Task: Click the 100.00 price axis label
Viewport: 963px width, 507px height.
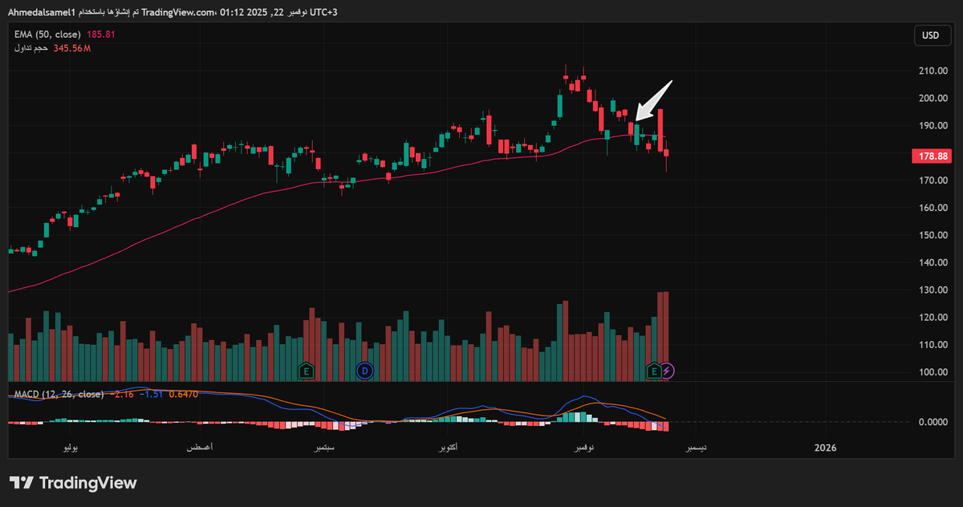Action: [x=932, y=372]
